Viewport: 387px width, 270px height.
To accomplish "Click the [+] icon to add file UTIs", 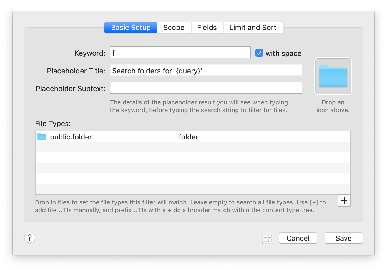I will (344, 201).
